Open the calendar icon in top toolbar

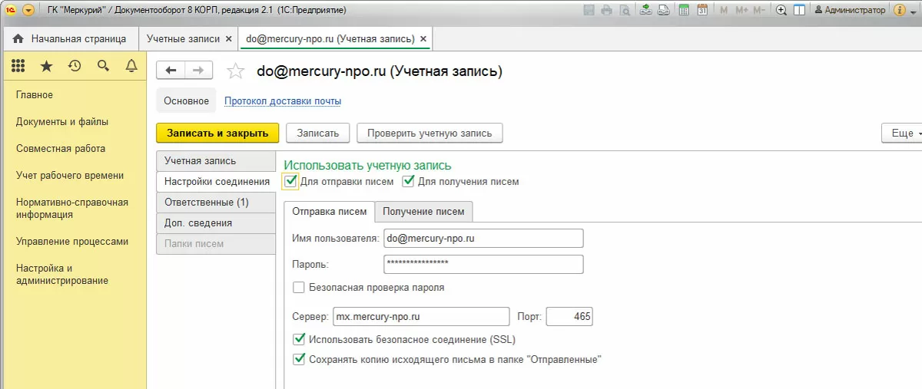click(702, 10)
